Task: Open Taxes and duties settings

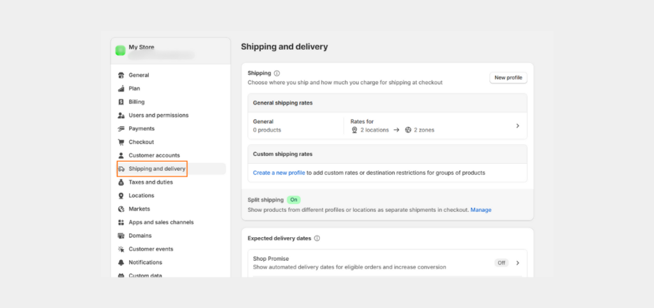Action: (x=151, y=182)
